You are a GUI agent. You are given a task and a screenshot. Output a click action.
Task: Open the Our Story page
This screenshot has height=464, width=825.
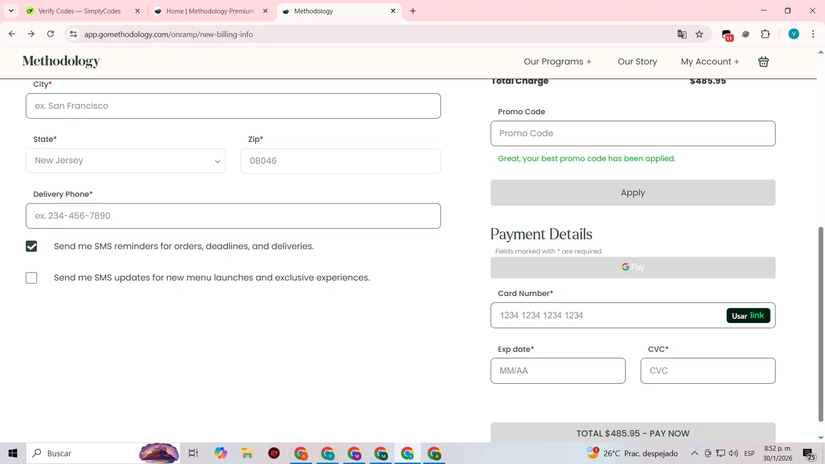pos(637,62)
